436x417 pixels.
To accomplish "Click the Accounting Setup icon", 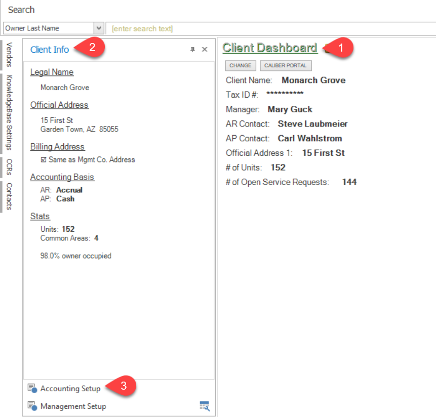I will tap(32, 388).
